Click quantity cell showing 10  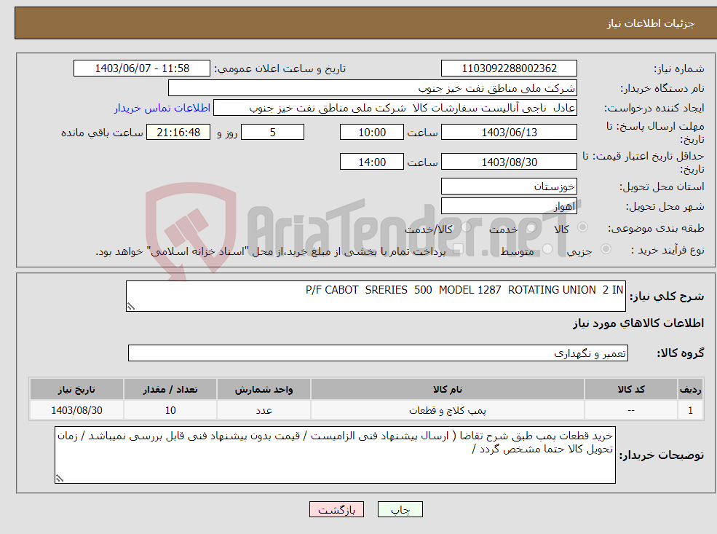point(170,410)
